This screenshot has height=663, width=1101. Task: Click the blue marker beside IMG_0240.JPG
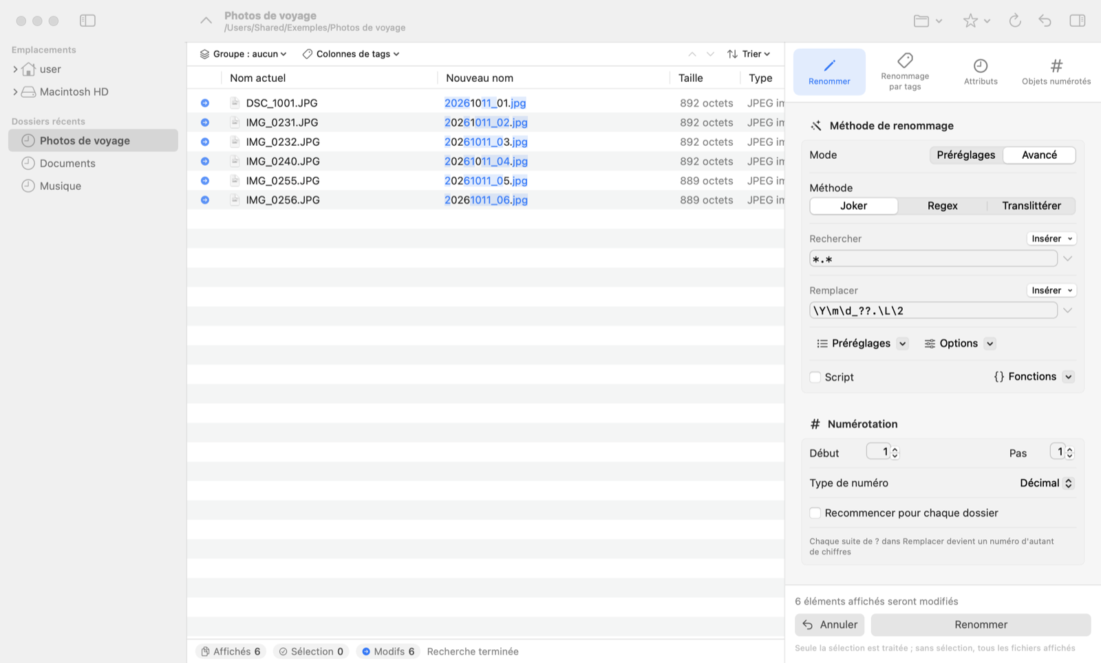pyautogui.click(x=205, y=161)
